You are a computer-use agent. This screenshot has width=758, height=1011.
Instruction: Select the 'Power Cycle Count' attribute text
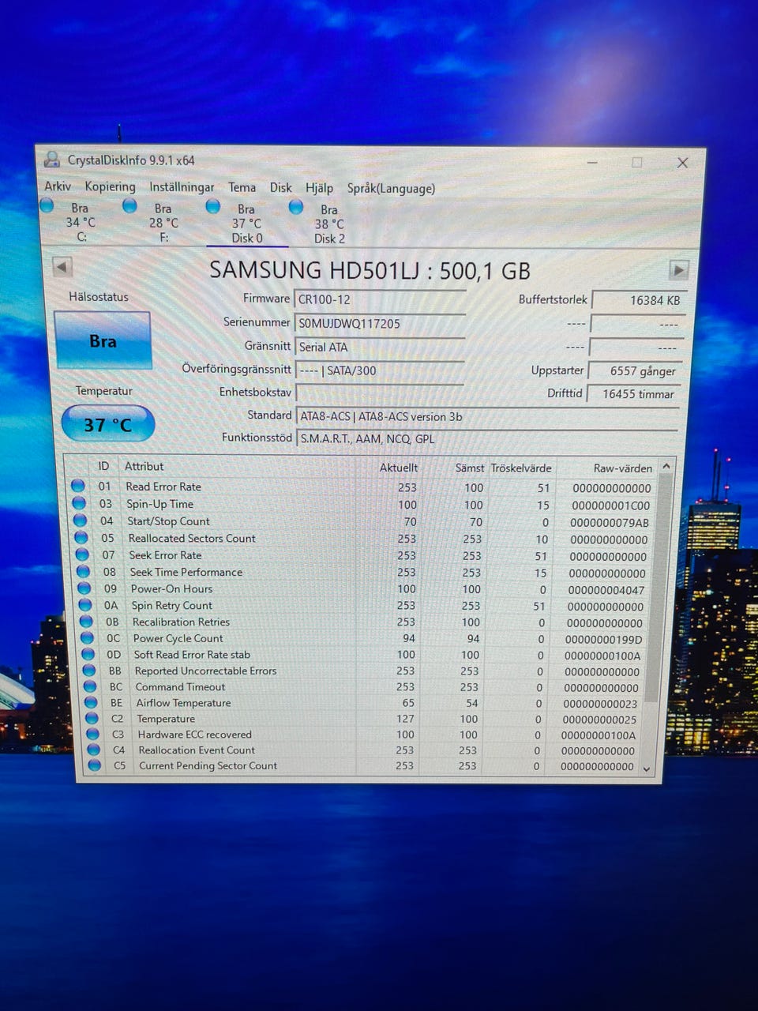pos(178,638)
